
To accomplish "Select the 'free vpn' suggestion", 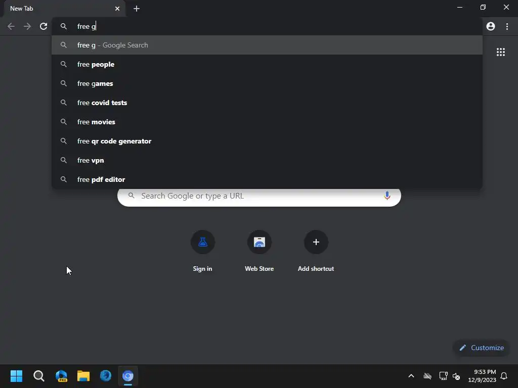I will point(267,160).
